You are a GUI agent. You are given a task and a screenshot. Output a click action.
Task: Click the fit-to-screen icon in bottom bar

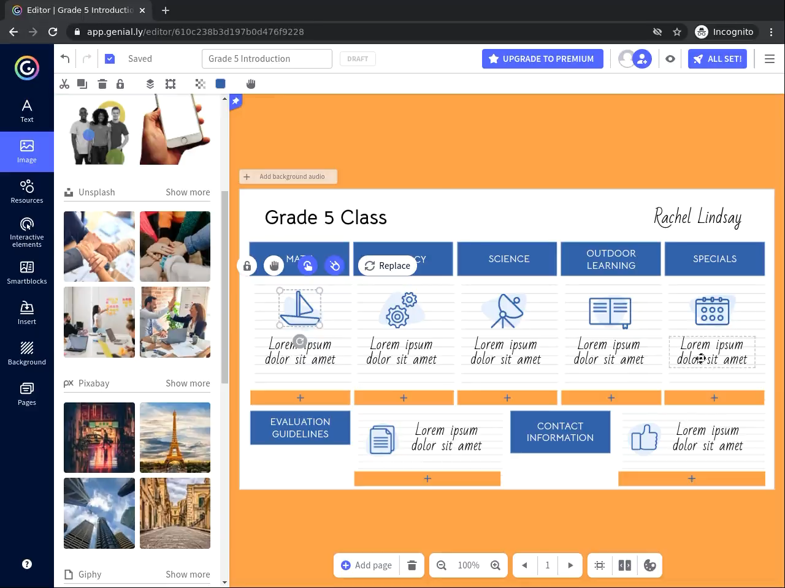[600, 565]
